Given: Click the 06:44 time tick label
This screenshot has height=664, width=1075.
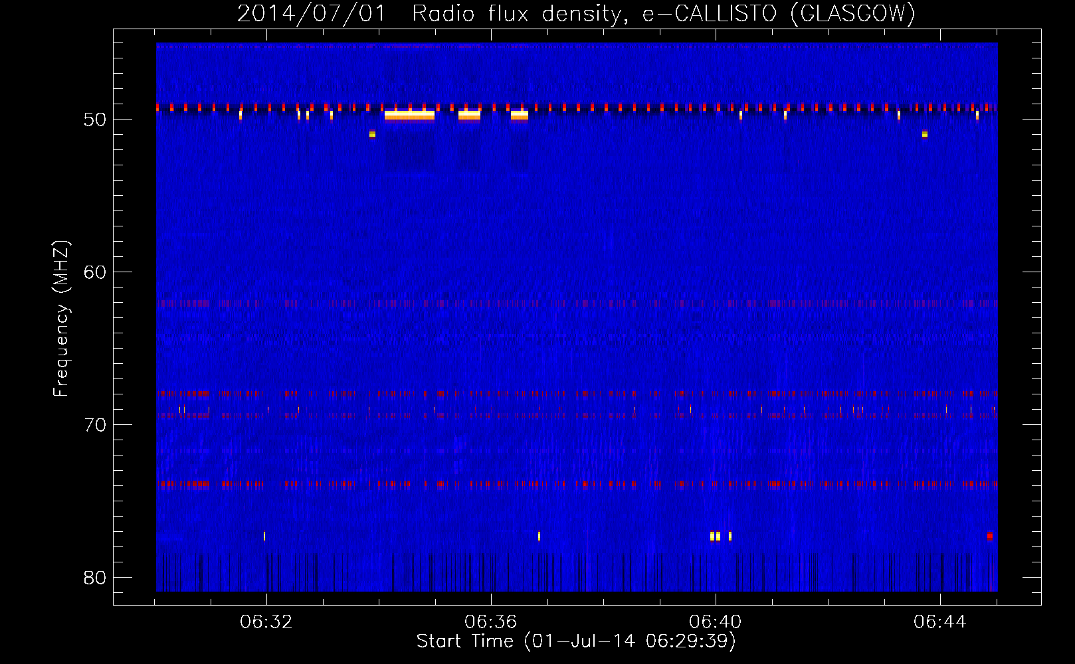Looking at the screenshot, I should click(940, 622).
